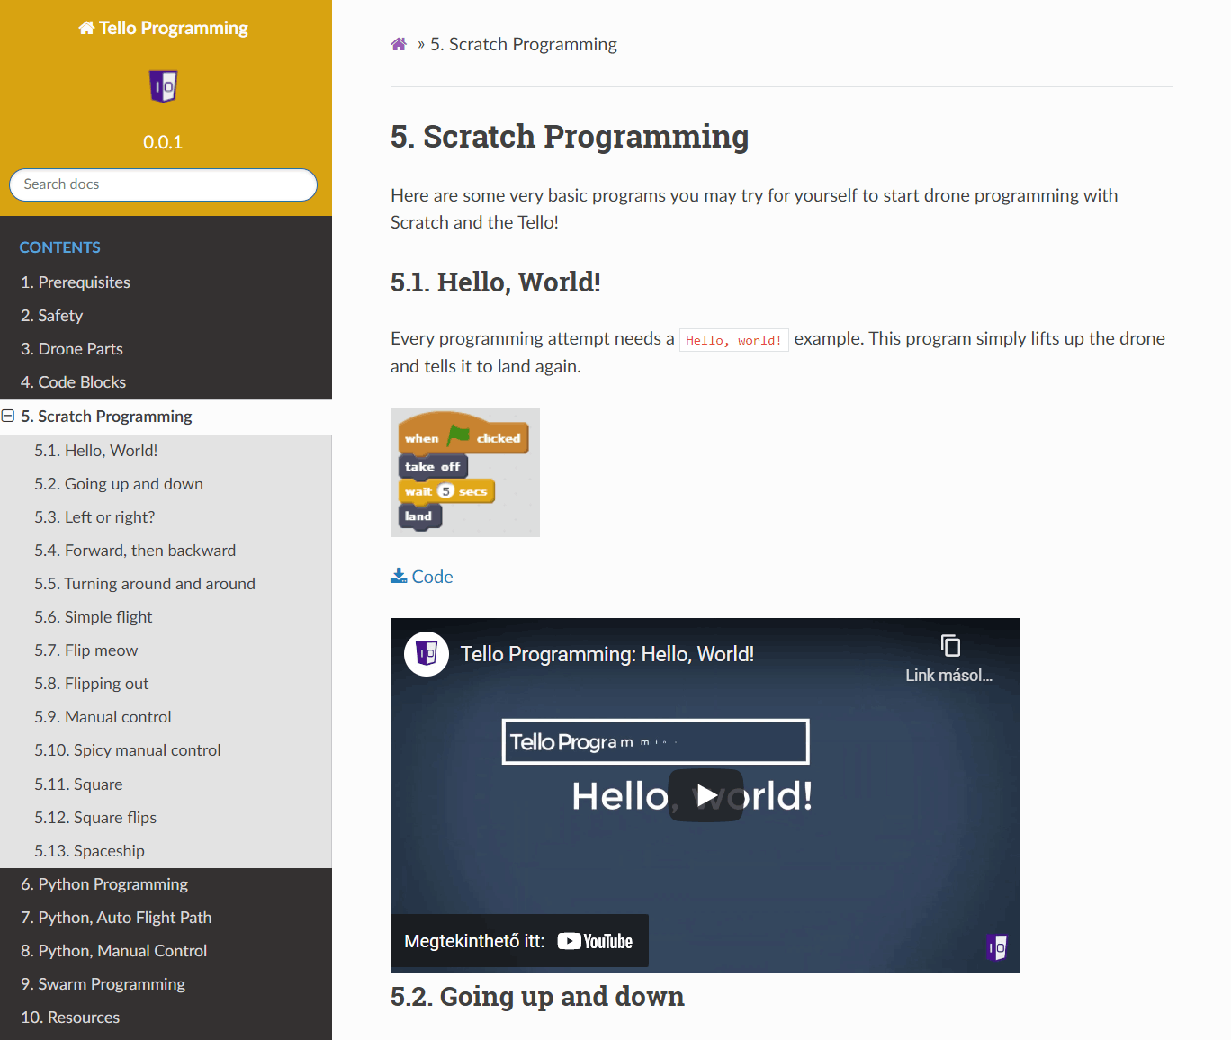This screenshot has width=1231, height=1040.
Task: Go to 5.3. Left or right?
Action: pos(166,517)
